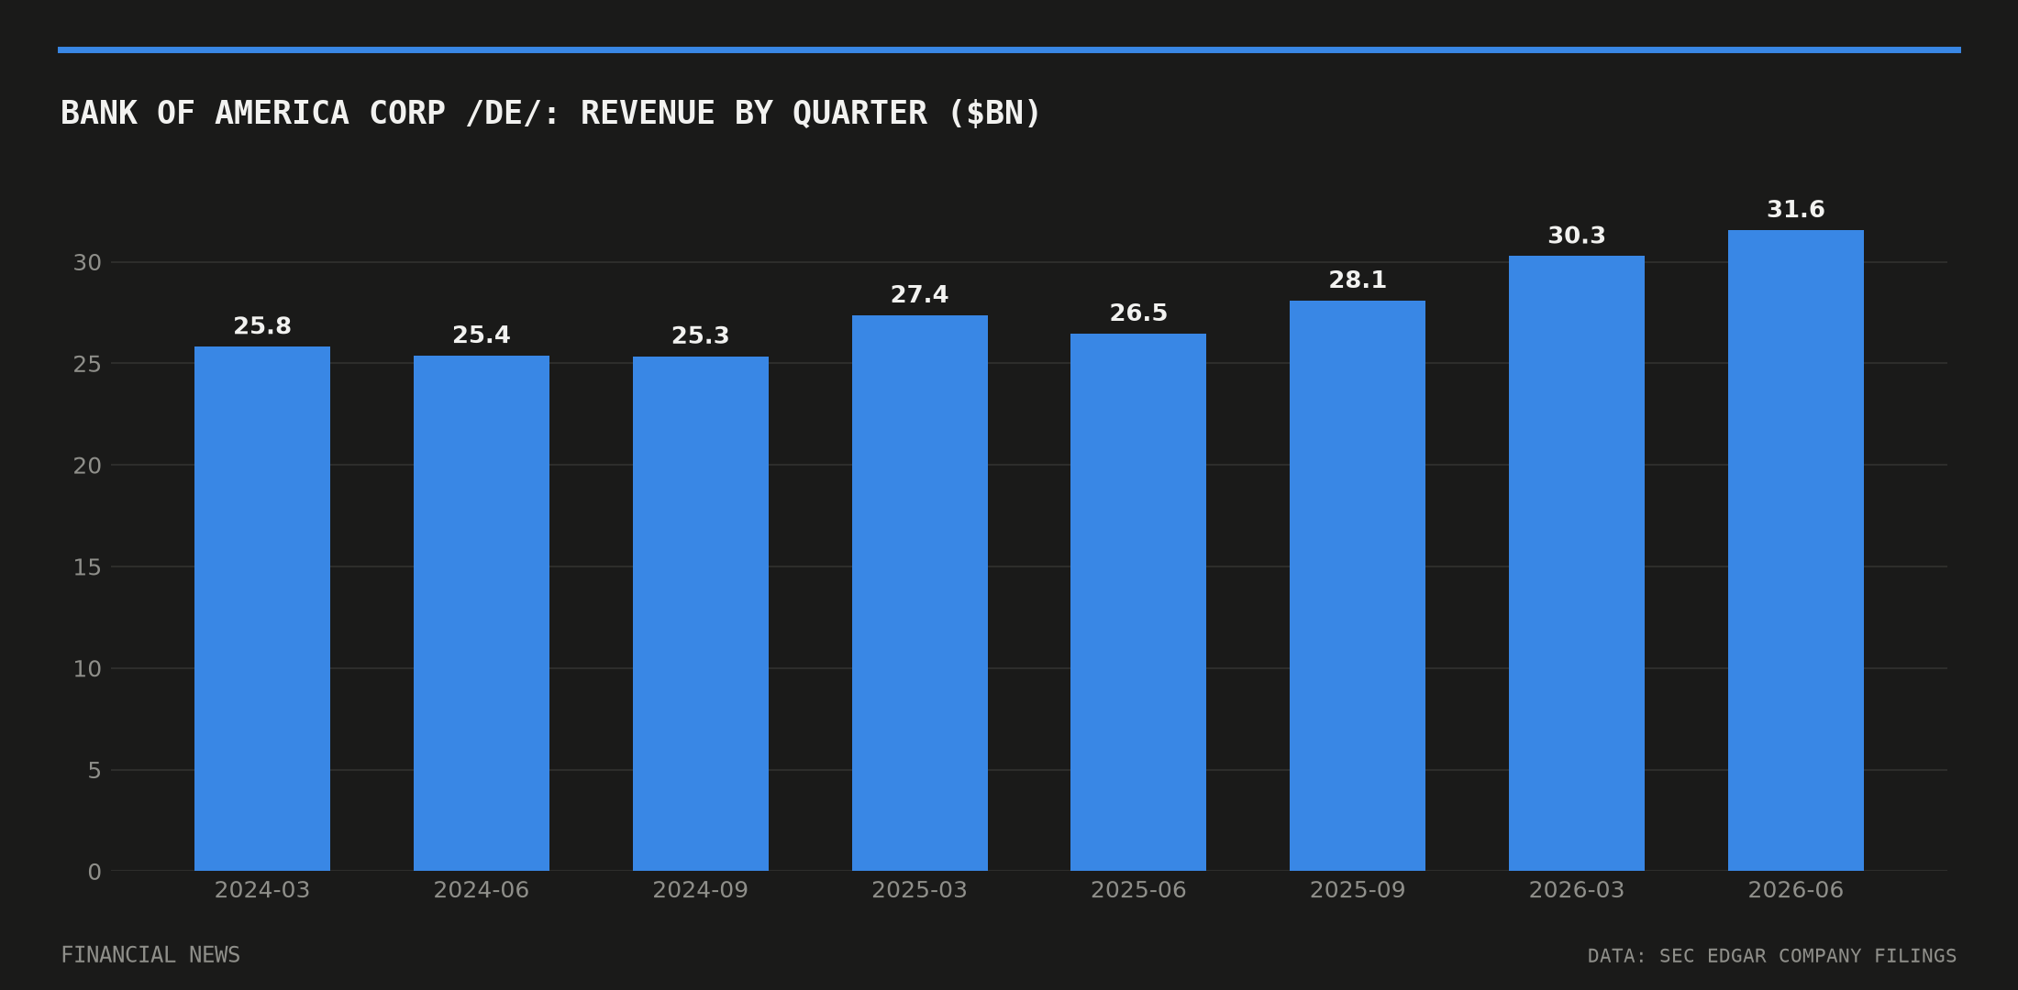Click the y-axis tick label 30
This screenshot has width=2018, height=990.
(x=87, y=263)
